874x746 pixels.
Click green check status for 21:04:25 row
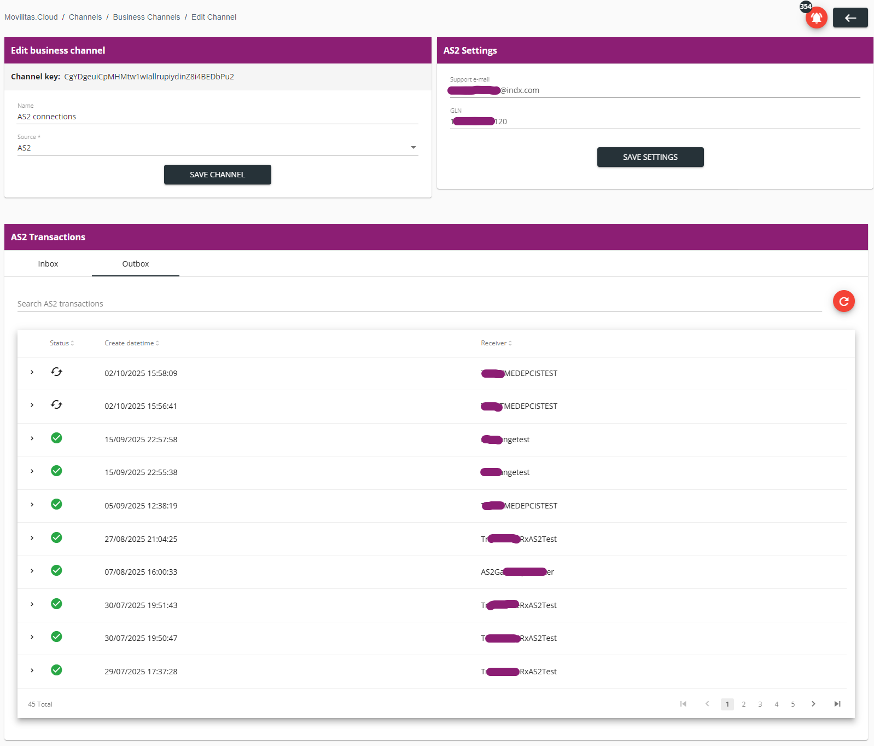[x=56, y=537]
